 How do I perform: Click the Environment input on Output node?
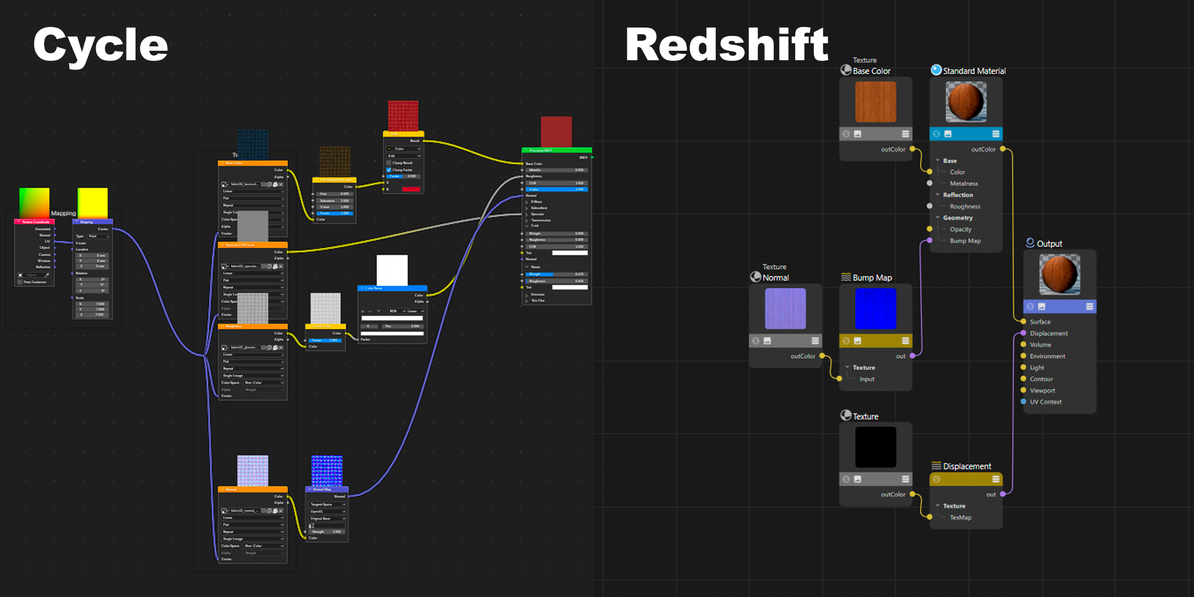(x=1023, y=356)
